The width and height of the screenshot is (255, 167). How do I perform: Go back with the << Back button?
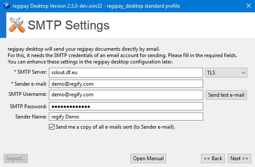(213, 158)
